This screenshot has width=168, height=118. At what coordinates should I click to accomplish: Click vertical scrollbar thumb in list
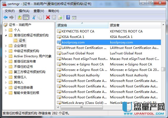(163, 69)
